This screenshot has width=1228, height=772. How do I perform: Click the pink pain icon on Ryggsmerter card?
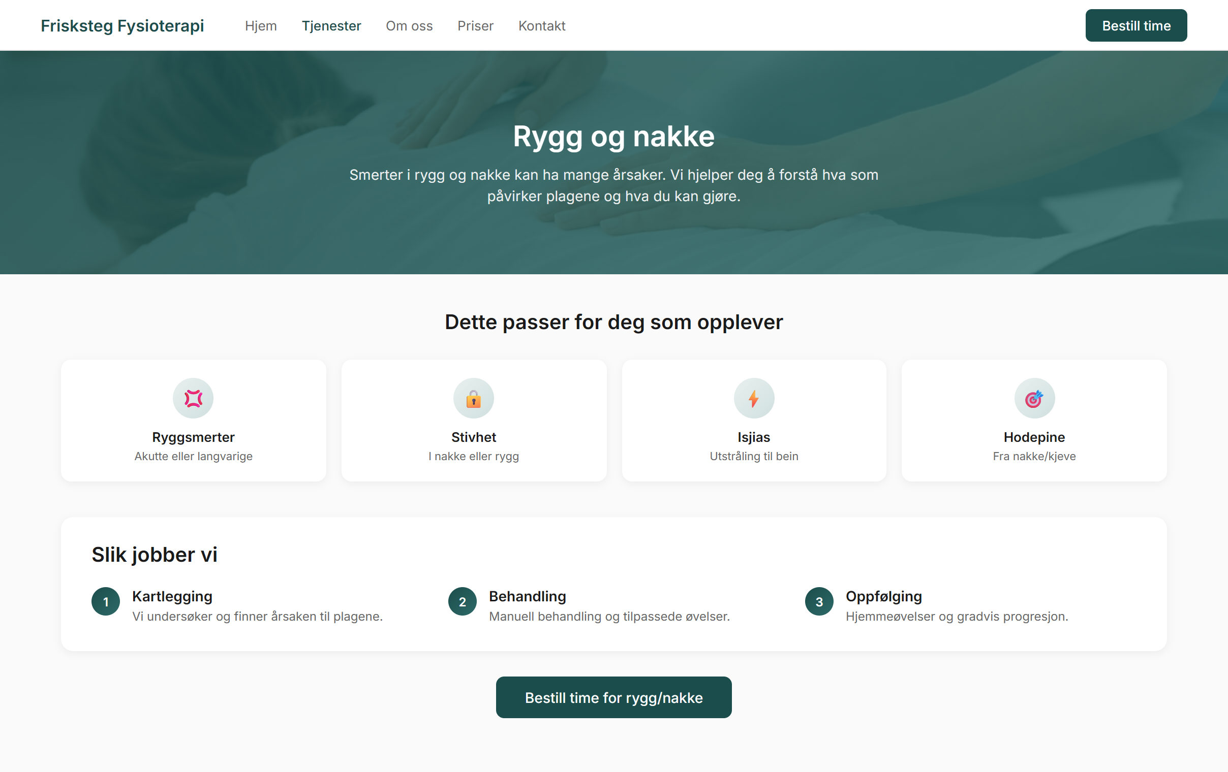[x=194, y=398]
